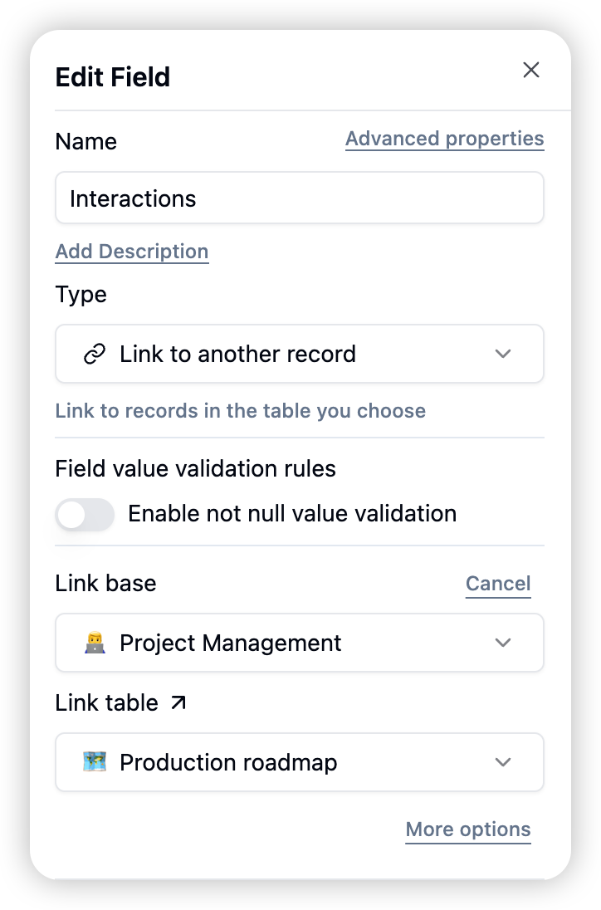Select Link to another record type box
This screenshot has width=601, height=910.
coord(300,354)
